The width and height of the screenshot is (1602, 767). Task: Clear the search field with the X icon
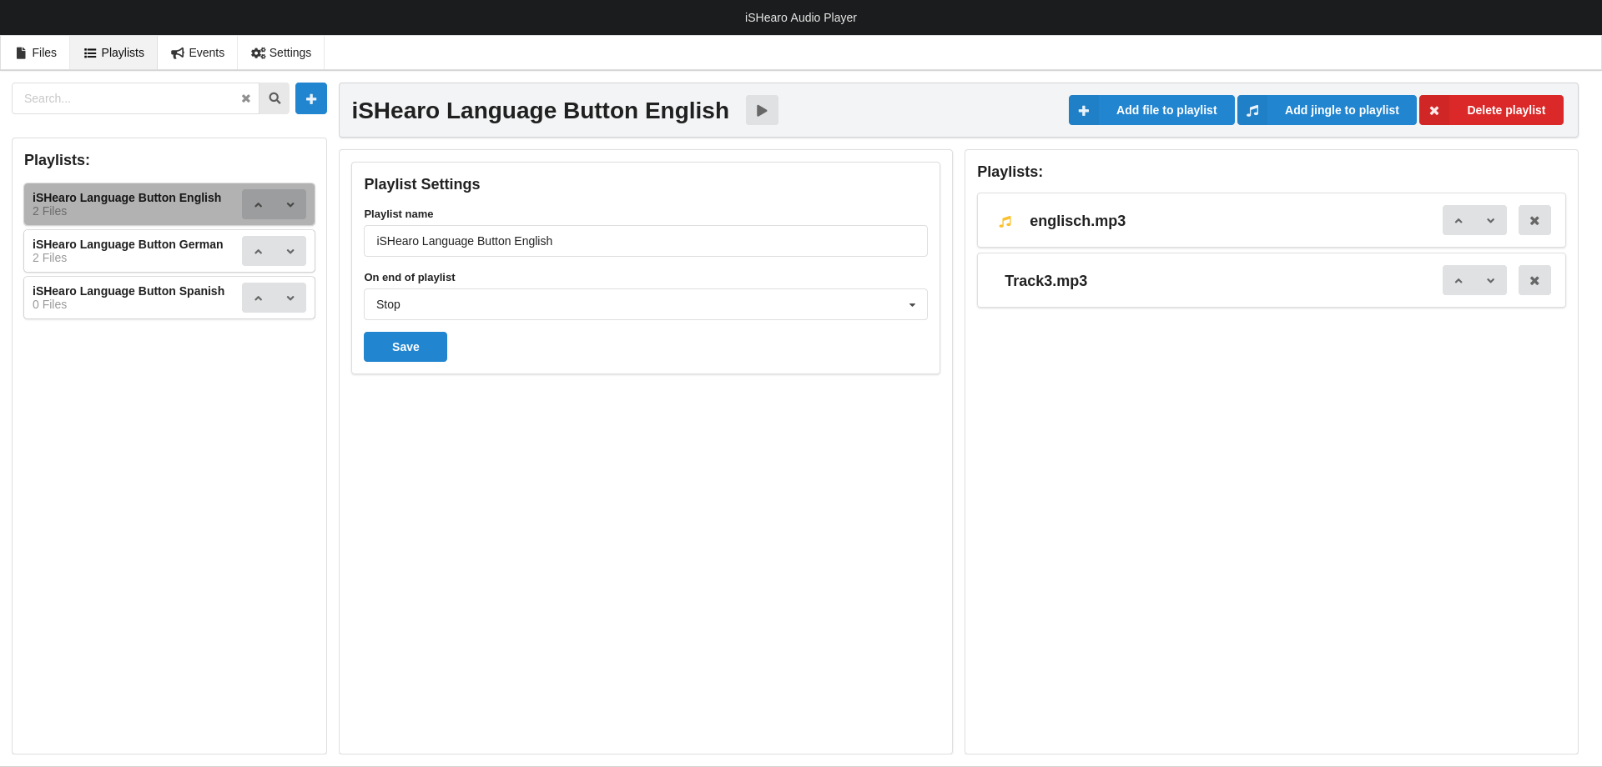[x=245, y=98]
